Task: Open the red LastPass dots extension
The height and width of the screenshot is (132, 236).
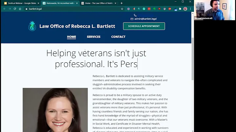Action: tap(149, 9)
